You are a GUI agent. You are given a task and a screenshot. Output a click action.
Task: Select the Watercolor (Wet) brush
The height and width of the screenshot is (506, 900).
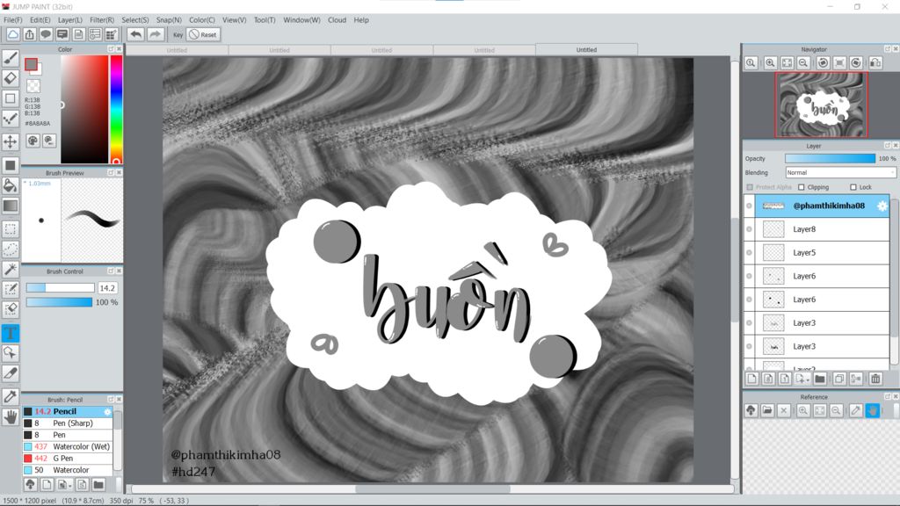tap(68, 446)
